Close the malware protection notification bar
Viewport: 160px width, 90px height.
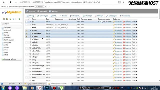pos(49,6)
